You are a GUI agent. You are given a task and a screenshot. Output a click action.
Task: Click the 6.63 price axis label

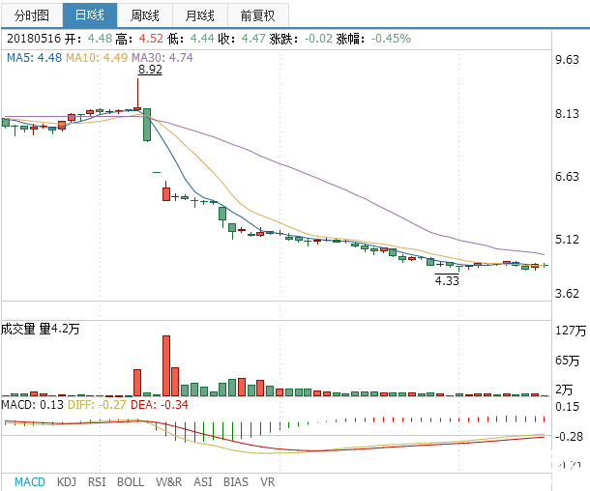pos(567,176)
